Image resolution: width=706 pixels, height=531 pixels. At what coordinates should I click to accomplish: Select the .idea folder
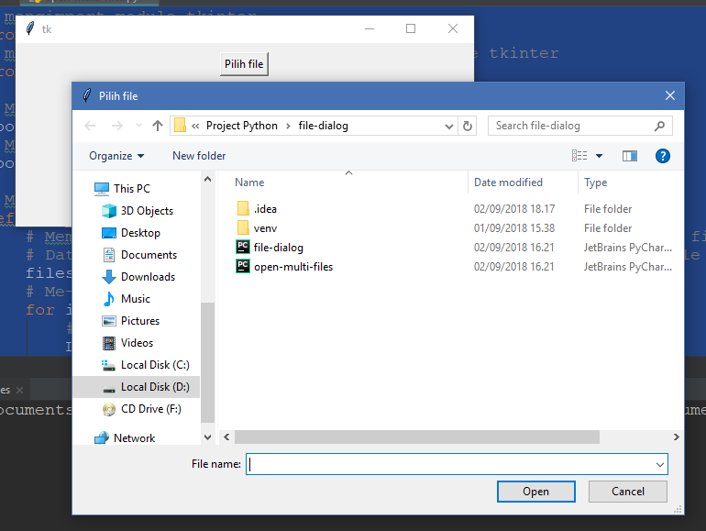pos(265,209)
